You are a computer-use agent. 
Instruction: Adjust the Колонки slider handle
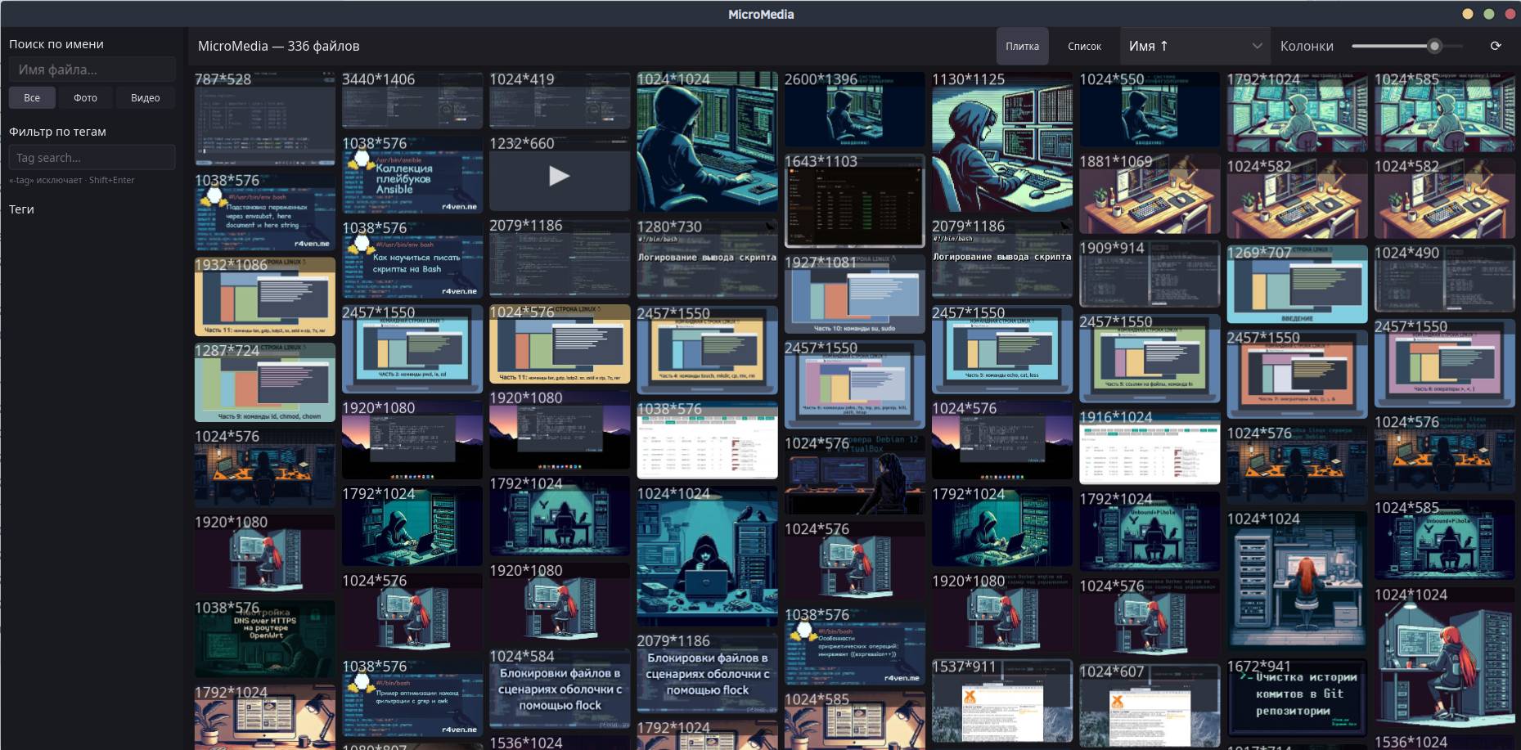click(x=1434, y=46)
